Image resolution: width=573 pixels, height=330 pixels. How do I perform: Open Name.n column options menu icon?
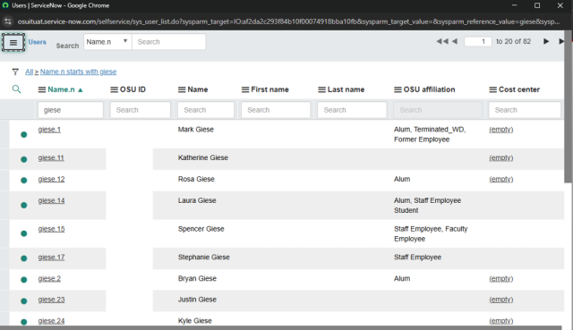42,89
